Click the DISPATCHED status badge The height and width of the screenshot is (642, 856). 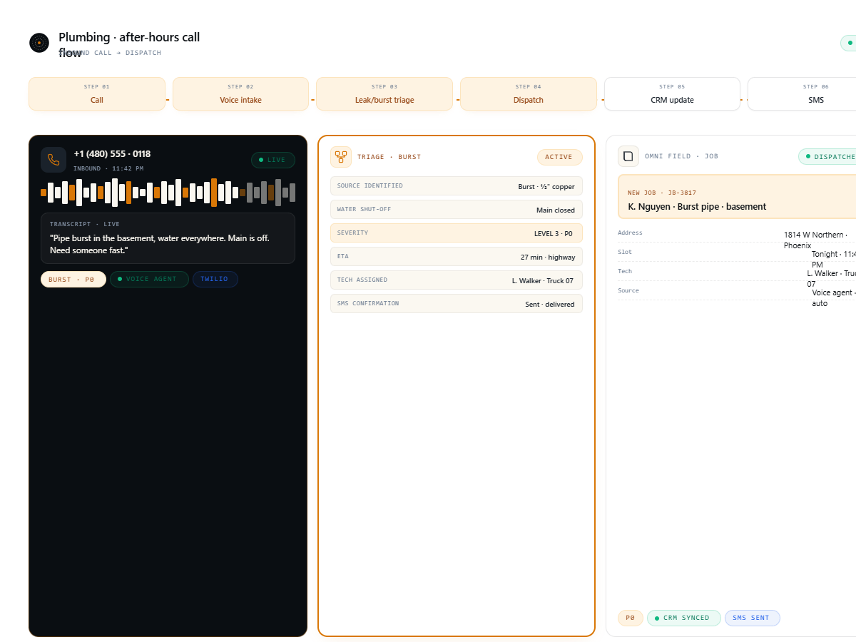point(827,156)
